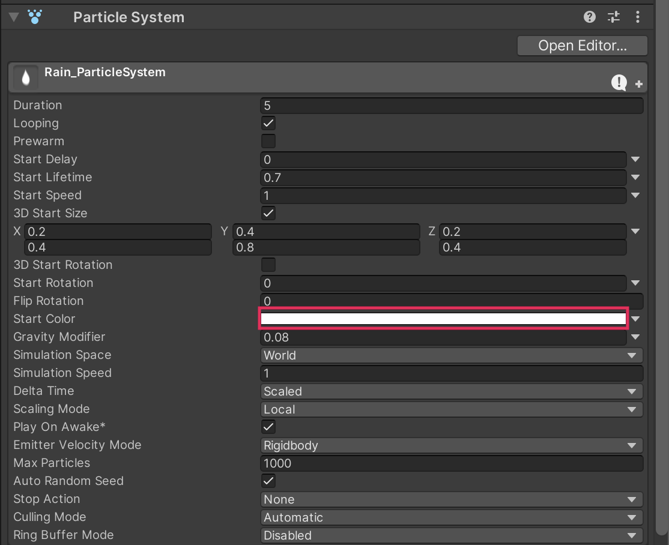Click the white Start Color swatch
The width and height of the screenshot is (669, 545).
(443, 319)
